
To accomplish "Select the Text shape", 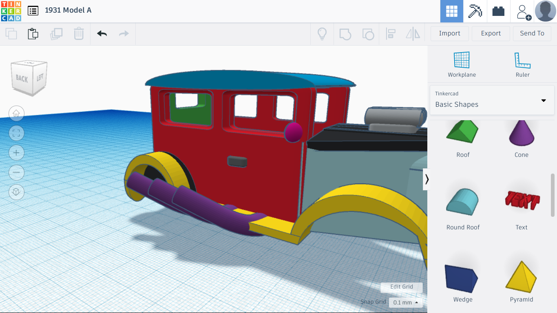I will coord(521,200).
